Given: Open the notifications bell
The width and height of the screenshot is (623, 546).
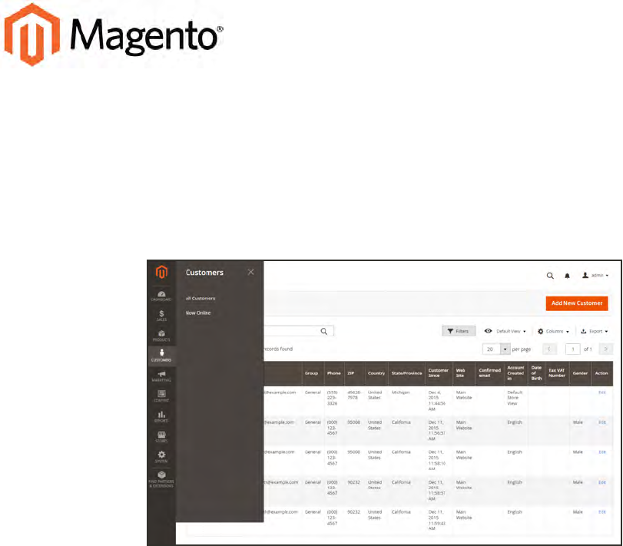Looking at the screenshot, I should click(x=568, y=276).
